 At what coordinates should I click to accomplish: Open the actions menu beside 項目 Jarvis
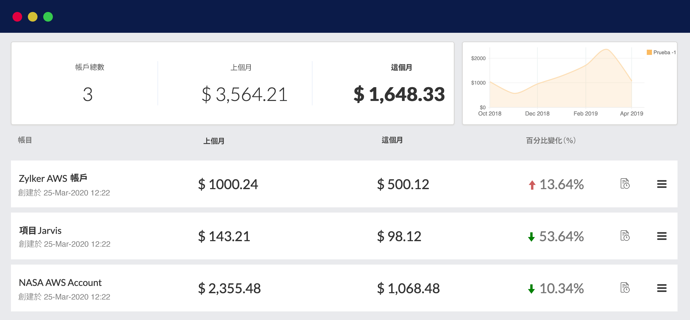[662, 236]
